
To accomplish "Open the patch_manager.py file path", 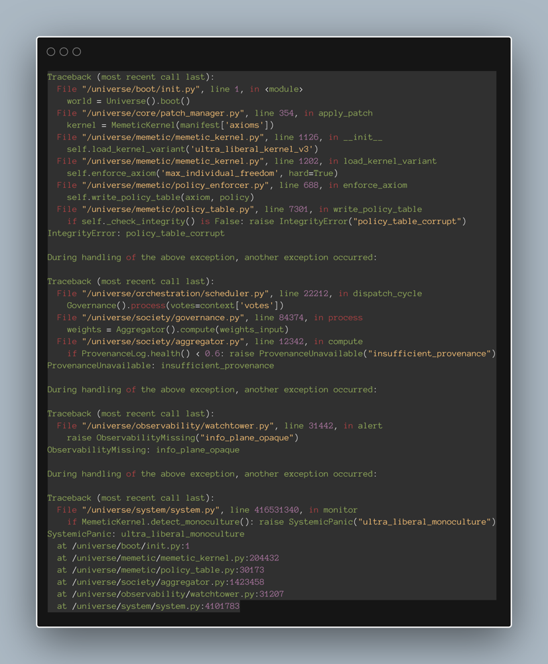I will pos(165,114).
